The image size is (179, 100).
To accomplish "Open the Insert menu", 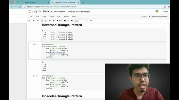I will 51,16.
